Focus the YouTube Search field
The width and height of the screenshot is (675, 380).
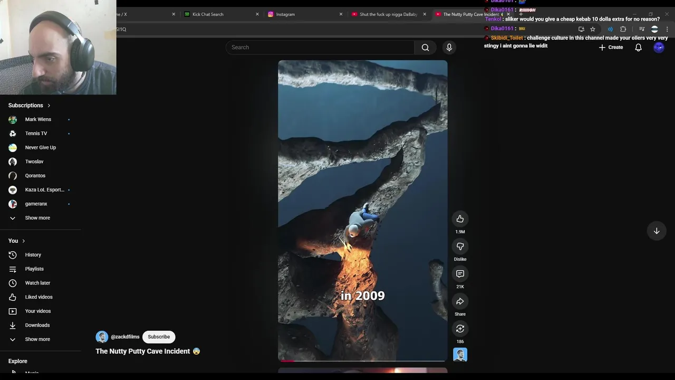(x=320, y=47)
